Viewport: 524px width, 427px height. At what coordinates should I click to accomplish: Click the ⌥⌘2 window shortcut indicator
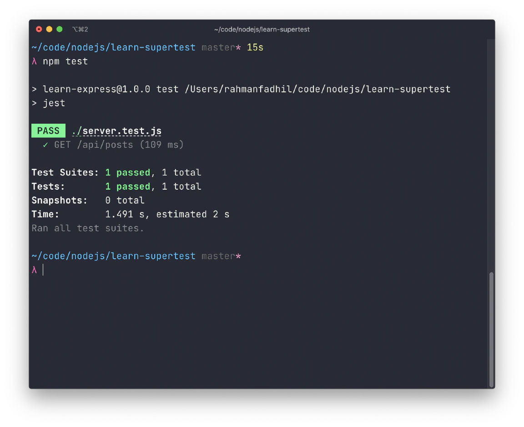coord(80,30)
